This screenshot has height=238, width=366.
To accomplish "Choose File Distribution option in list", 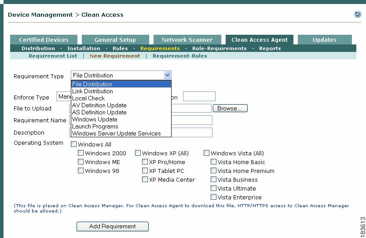I will coord(121,84).
